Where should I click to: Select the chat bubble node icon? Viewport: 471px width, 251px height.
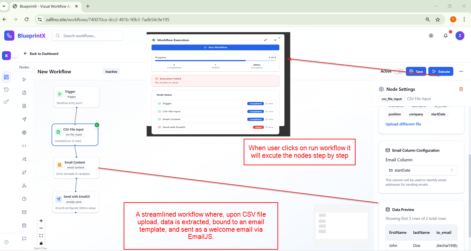point(24,239)
